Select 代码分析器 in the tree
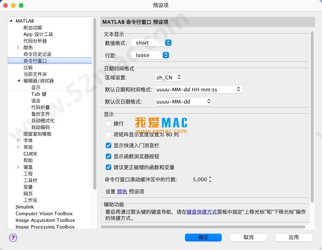This screenshot has width=322, height=250. pos(35,41)
